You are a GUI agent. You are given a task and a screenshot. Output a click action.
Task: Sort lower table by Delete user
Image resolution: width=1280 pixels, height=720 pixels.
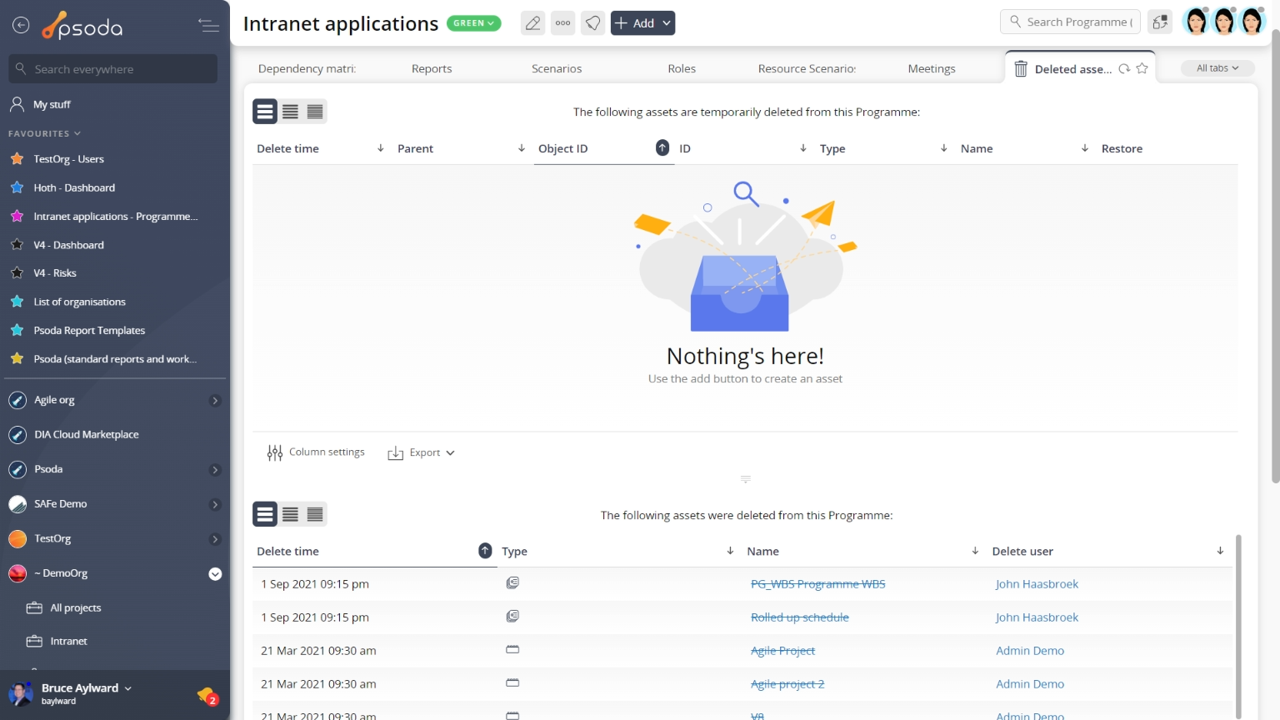click(1220, 551)
